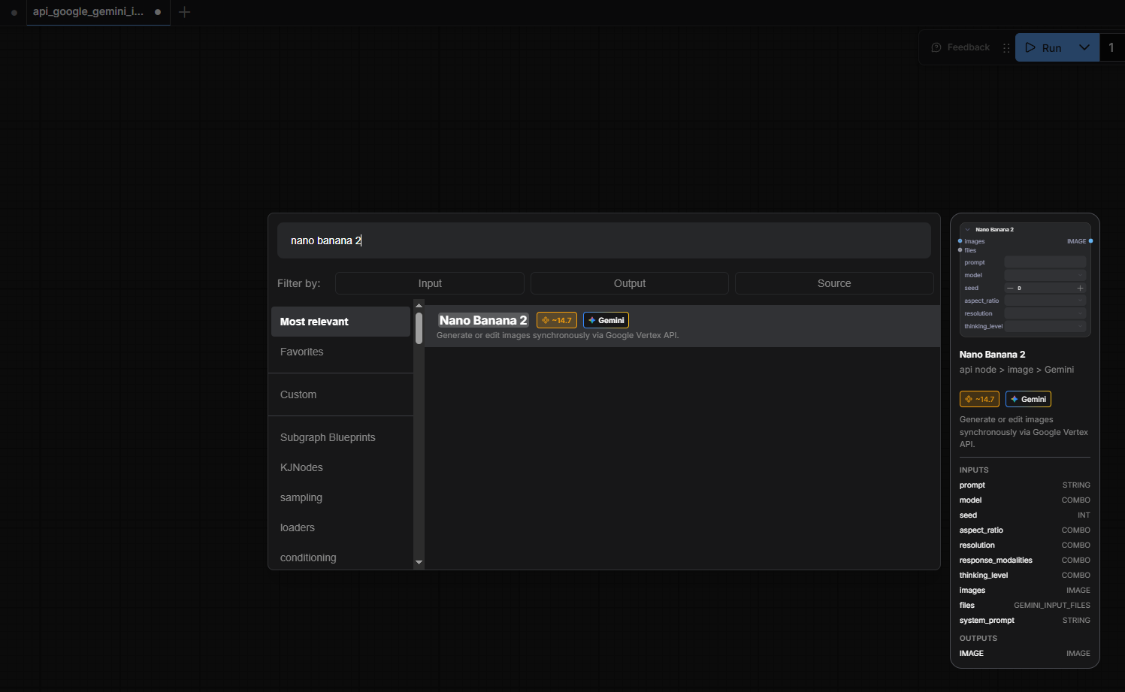The width and height of the screenshot is (1125, 692).
Task: Click the seed INT row under INPUTS
Action: coord(1025,515)
